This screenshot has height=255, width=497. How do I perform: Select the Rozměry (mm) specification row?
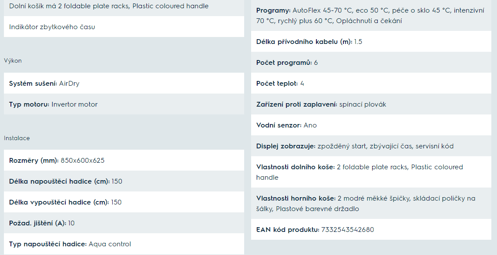[x=124, y=160]
